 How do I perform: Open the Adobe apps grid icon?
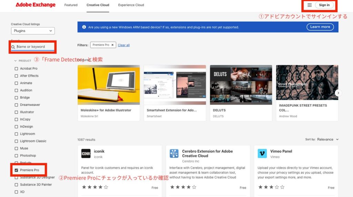(310, 5)
